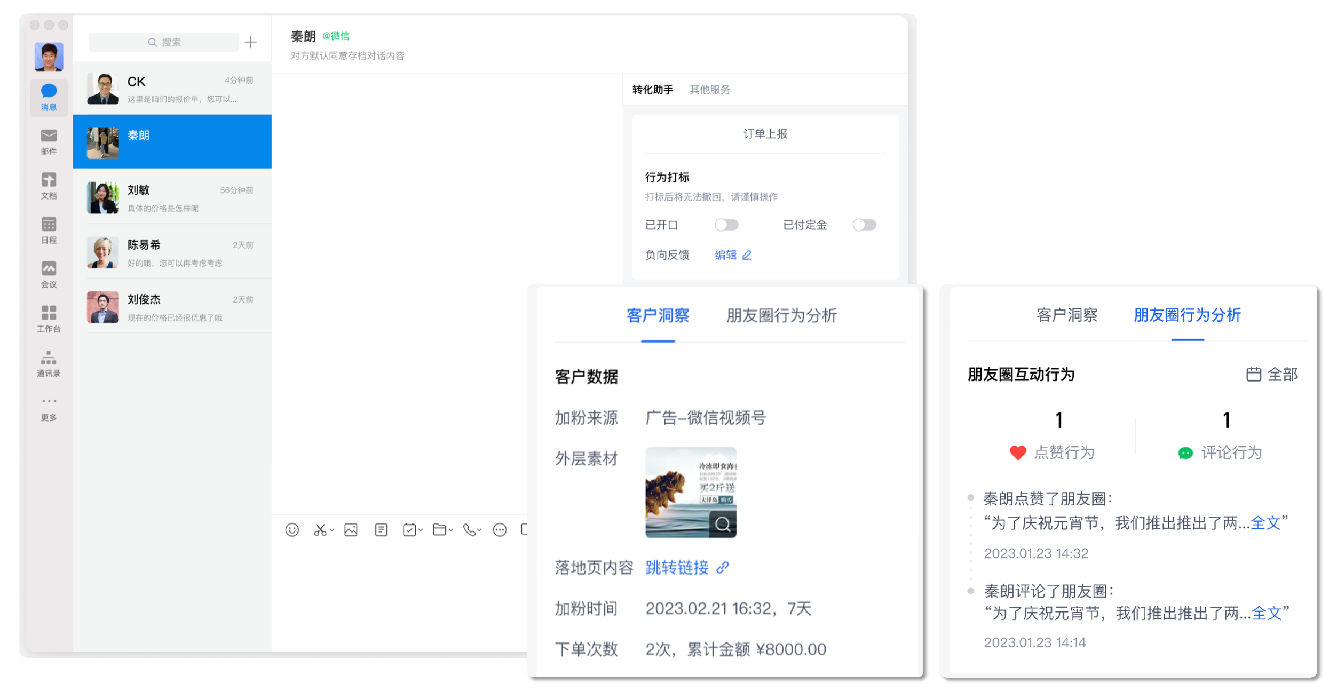Click the image picture icon in chat toolbar
Viewport: 1329px width, 691px height.
pos(351,529)
